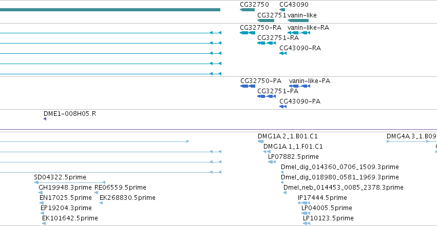This screenshot has width=437, height=226.
Task: Click the EK101642.5prime EST arrow
Action: pos(44,223)
